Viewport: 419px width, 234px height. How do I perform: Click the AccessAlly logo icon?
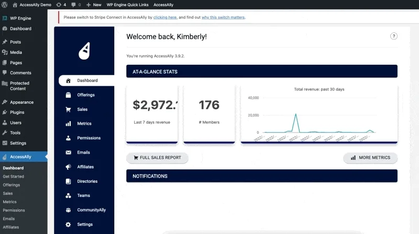84,51
